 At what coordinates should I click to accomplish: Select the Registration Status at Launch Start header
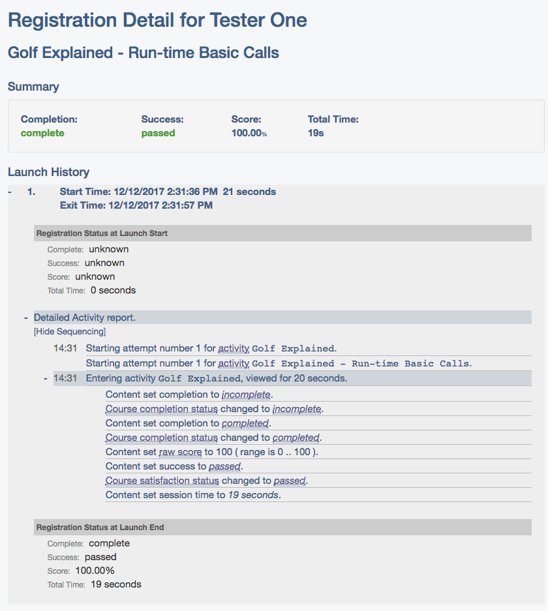coord(282,233)
